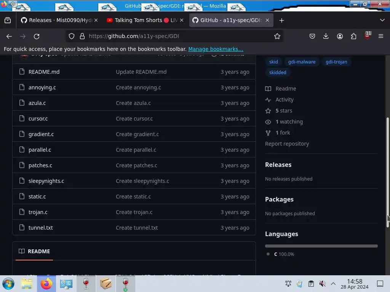Click the page vertical scrollbar thumb
The image size is (390, 292).
pos(387,173)
